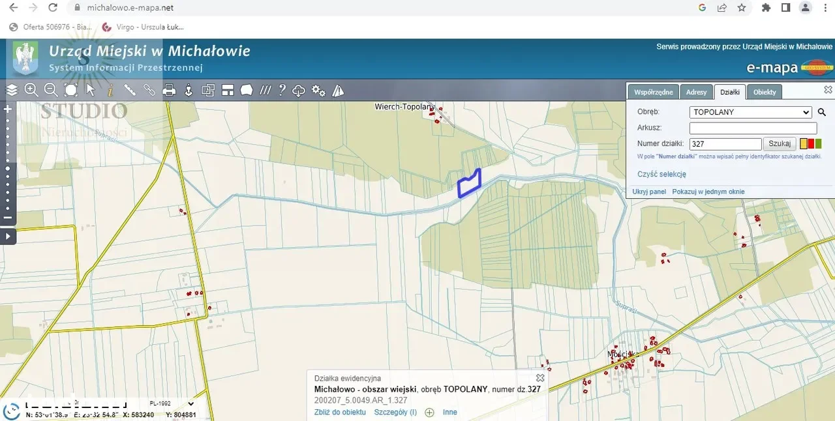This screenshot has width=835, height=421.
Task: Open the map layers panel
Action: (x=12, y=90)
